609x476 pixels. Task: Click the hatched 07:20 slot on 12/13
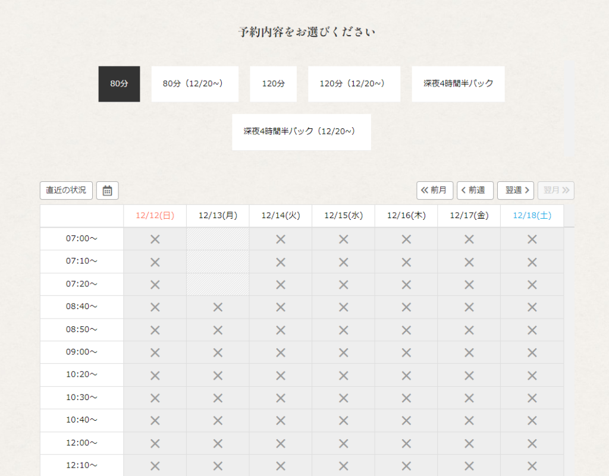click(x=218, y=285)
